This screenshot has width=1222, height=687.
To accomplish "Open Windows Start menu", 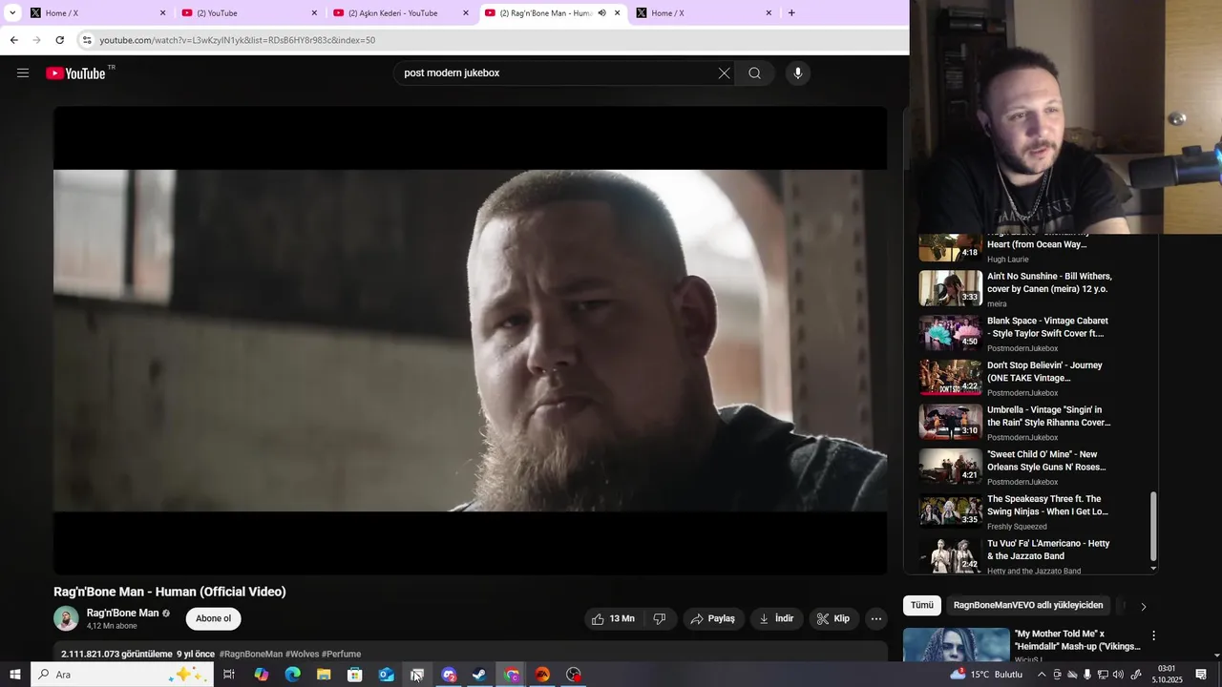I will tap(14, 675).
